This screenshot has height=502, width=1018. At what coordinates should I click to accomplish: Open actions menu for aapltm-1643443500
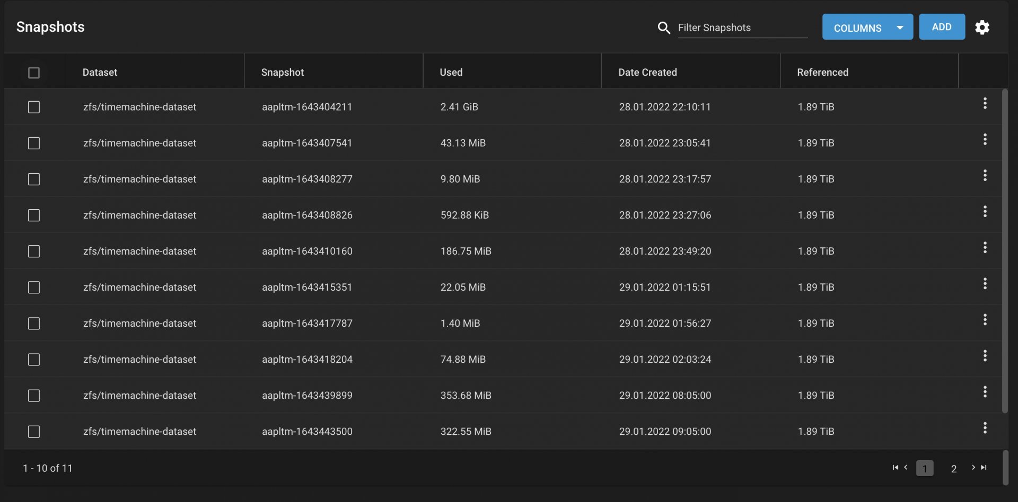click(985, 428)
